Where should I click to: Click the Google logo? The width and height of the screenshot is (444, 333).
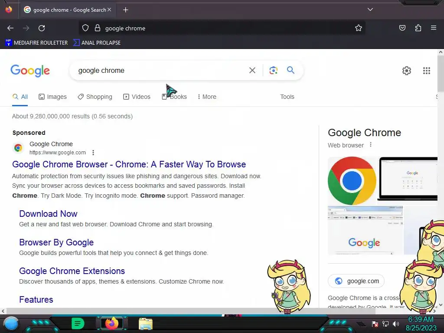tap(30, 71)
